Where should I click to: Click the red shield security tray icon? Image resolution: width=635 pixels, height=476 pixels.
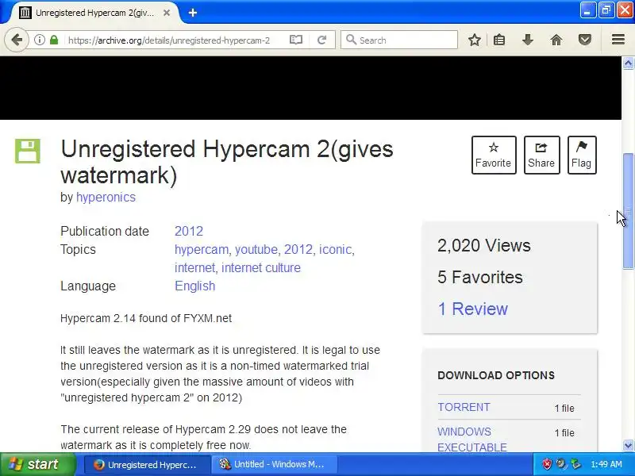547,464
